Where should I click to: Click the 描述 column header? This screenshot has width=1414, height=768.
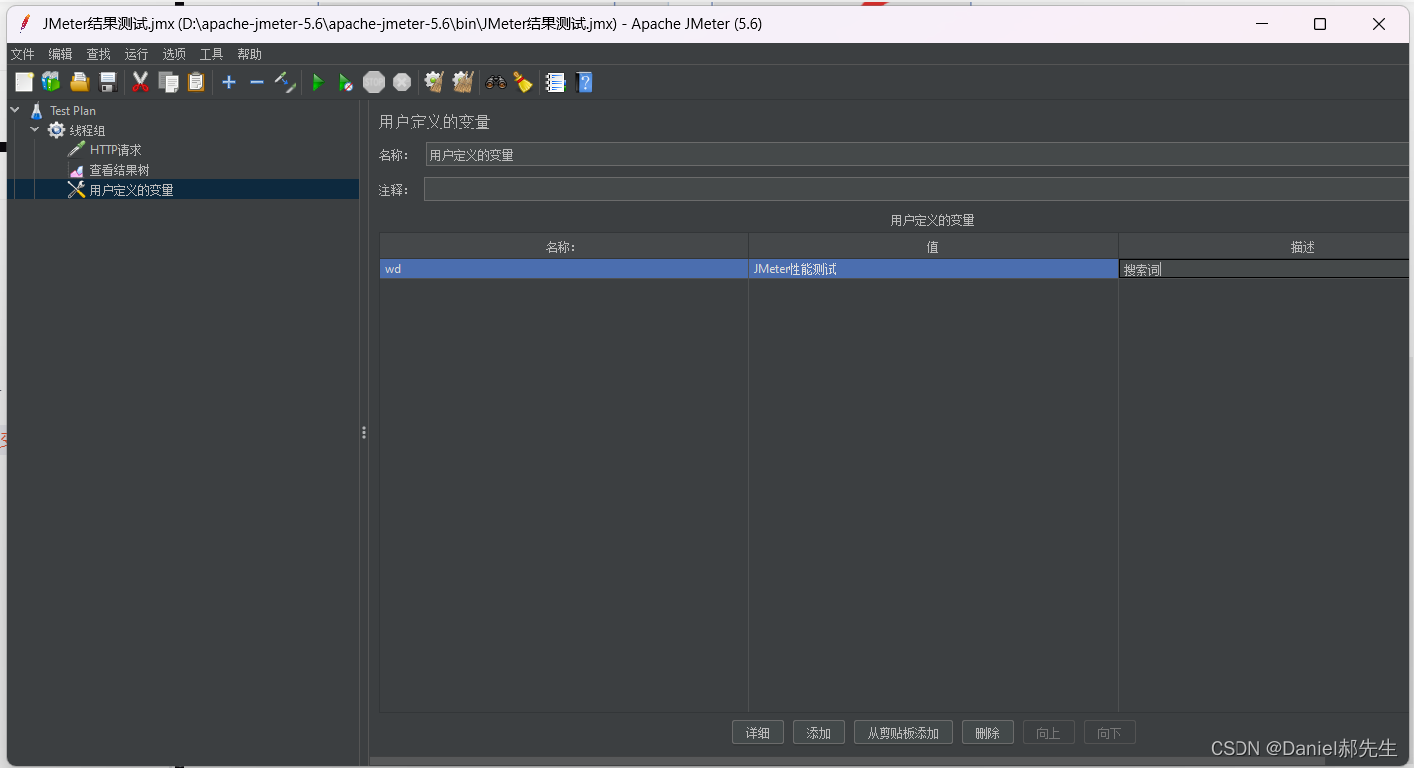1264,247
